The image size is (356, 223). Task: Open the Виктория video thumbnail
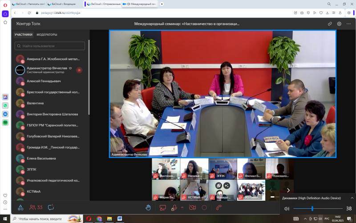pos(166,169)
